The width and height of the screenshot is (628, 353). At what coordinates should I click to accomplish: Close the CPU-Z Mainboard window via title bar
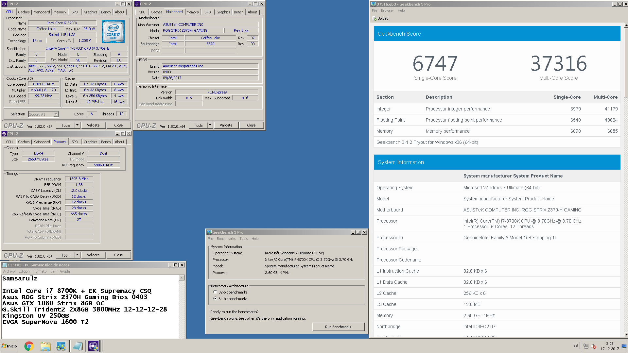point(262,4)
